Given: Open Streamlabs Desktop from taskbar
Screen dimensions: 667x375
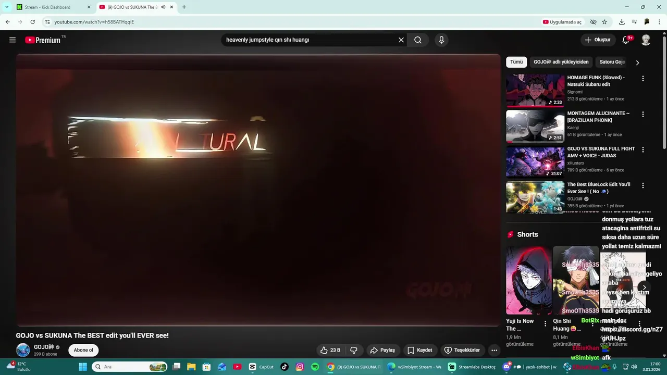Looking at the screenshot, I should 472,367.
